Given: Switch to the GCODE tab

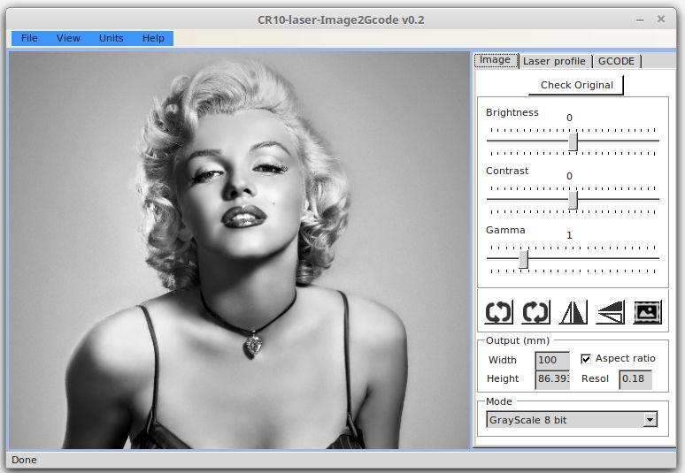Looking at the screenshot, I should pos(616,61).
